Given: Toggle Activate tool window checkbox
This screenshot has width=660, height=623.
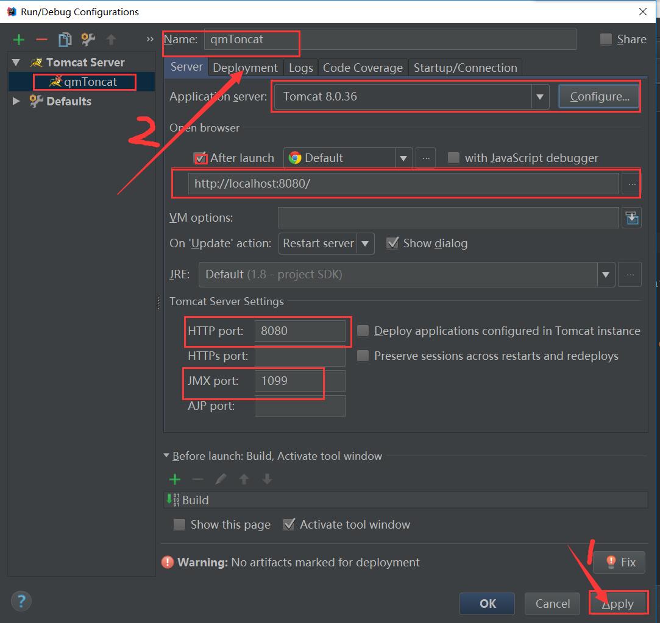Looking at the screenshot, I should [289, 524].
